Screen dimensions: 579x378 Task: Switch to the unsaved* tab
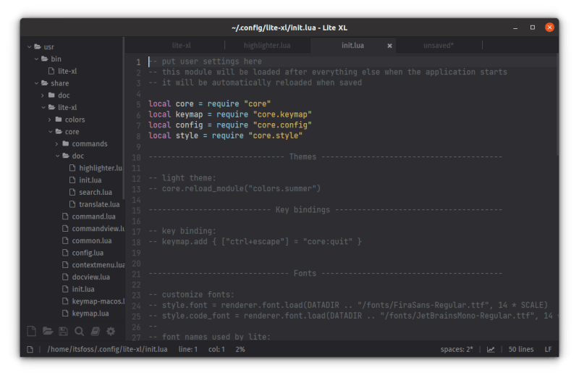(439, 46)
